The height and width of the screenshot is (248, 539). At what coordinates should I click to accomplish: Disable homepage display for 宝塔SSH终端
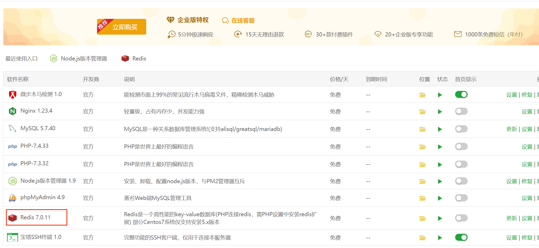pyautogui.click(x=461, y=237)
